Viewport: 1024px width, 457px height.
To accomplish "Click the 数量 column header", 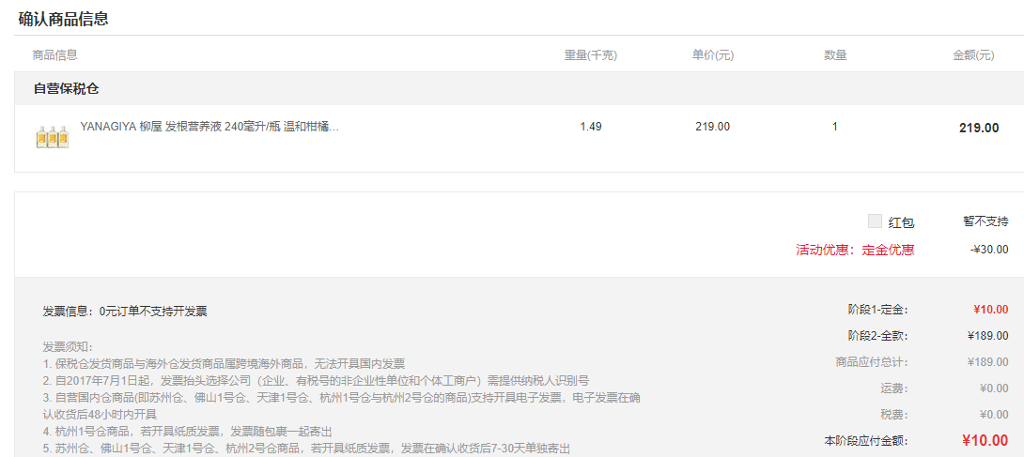I will click(835, 55).
